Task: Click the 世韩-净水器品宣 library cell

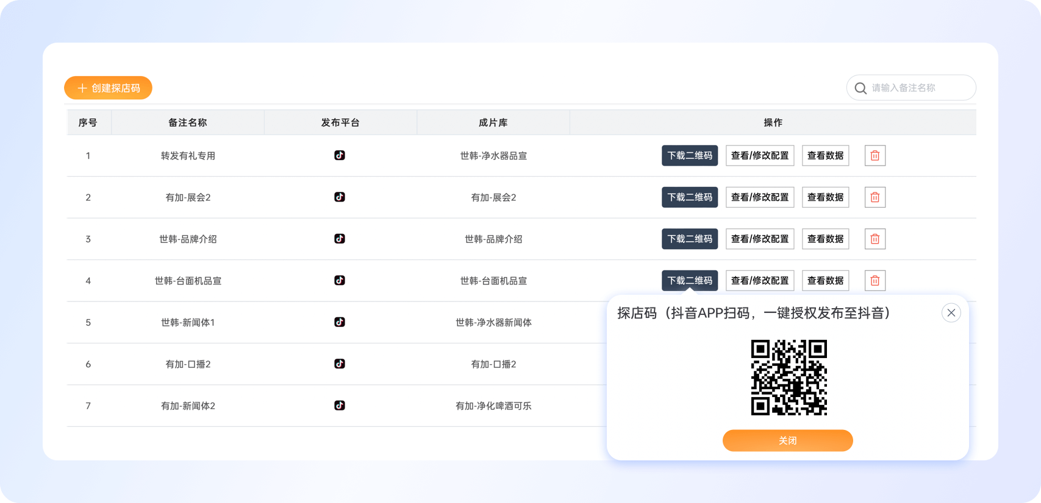Action: coord(493,156)
